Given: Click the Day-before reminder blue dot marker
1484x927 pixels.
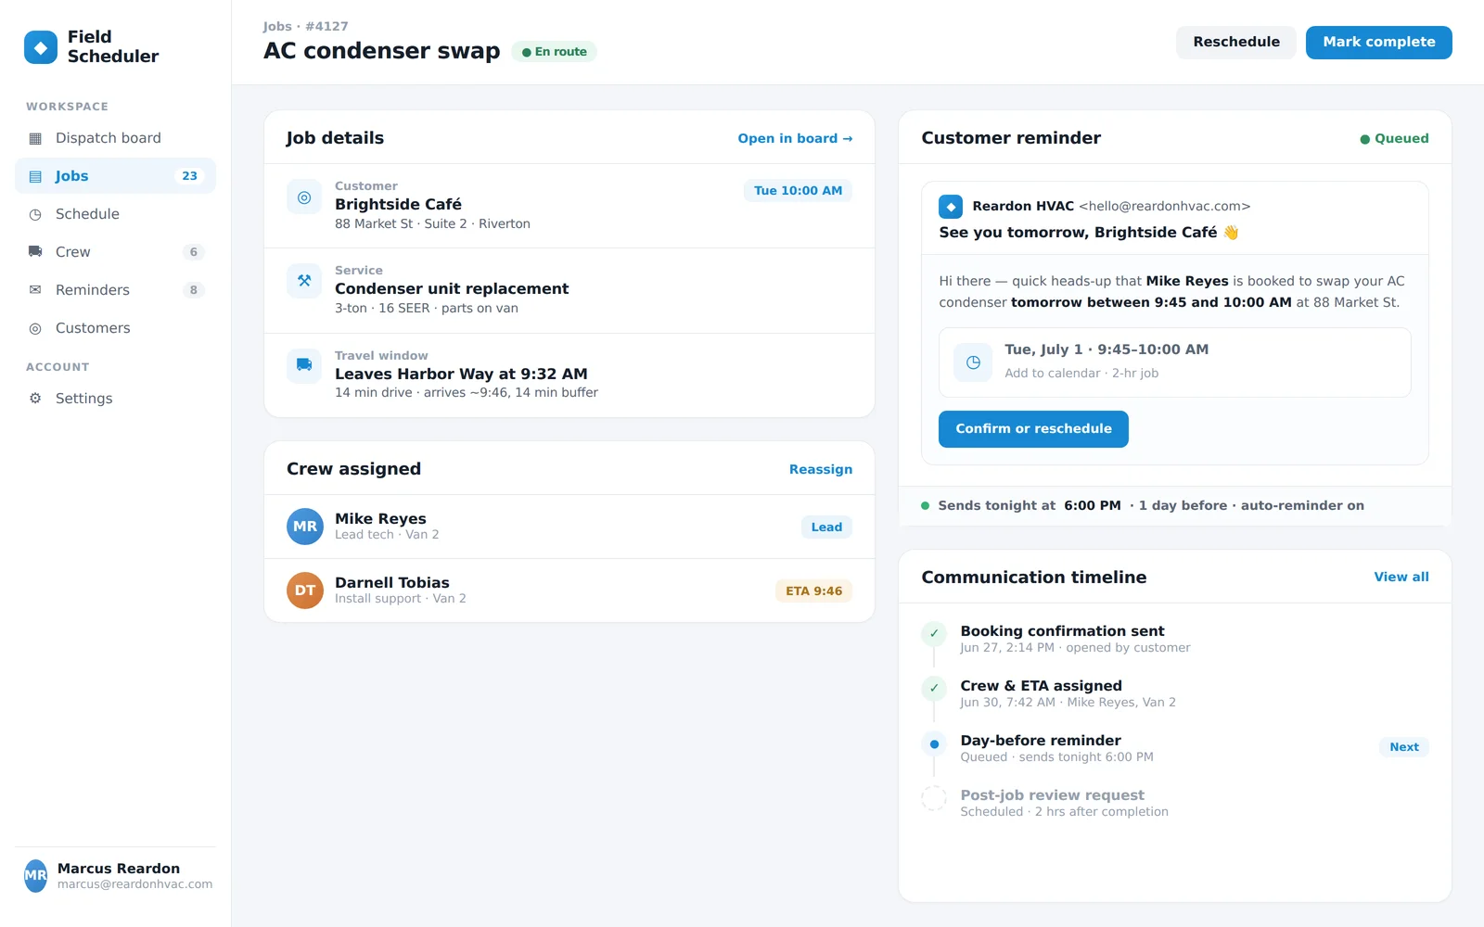Looking at the screenshot, I should 934,743.
